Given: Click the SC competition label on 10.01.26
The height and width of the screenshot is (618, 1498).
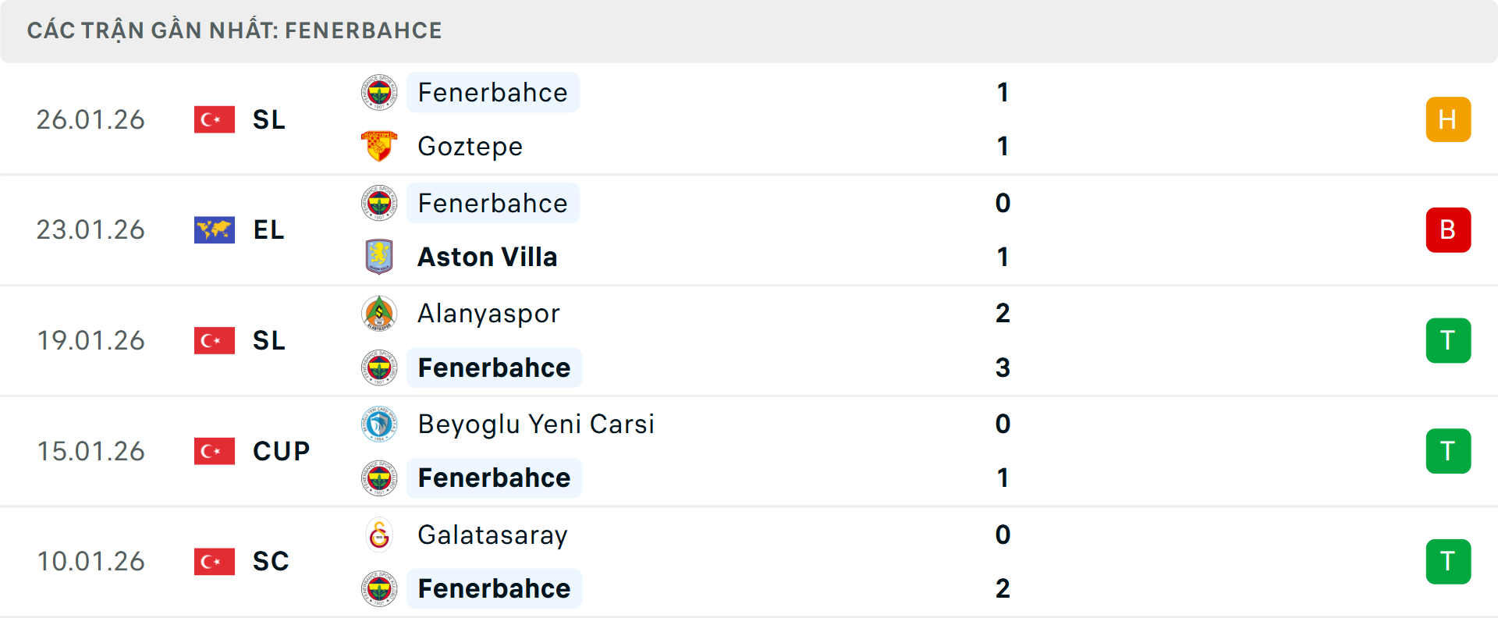Looking at the screenshot, I should tap(270, 562).
